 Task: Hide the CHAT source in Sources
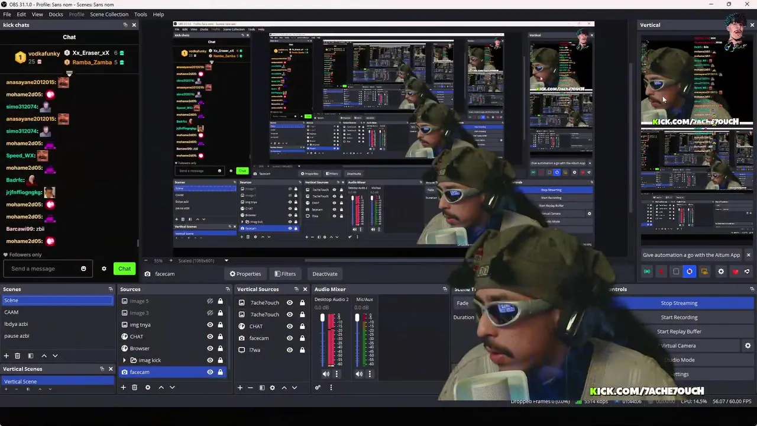click(210, 337)
